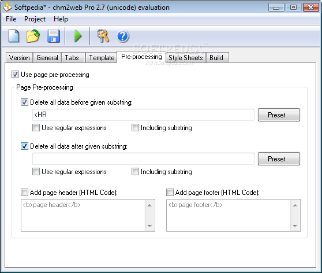
Task: Click up arrow of page footer scrollbar
Action: pyautogui.click(x=295, y=205)
